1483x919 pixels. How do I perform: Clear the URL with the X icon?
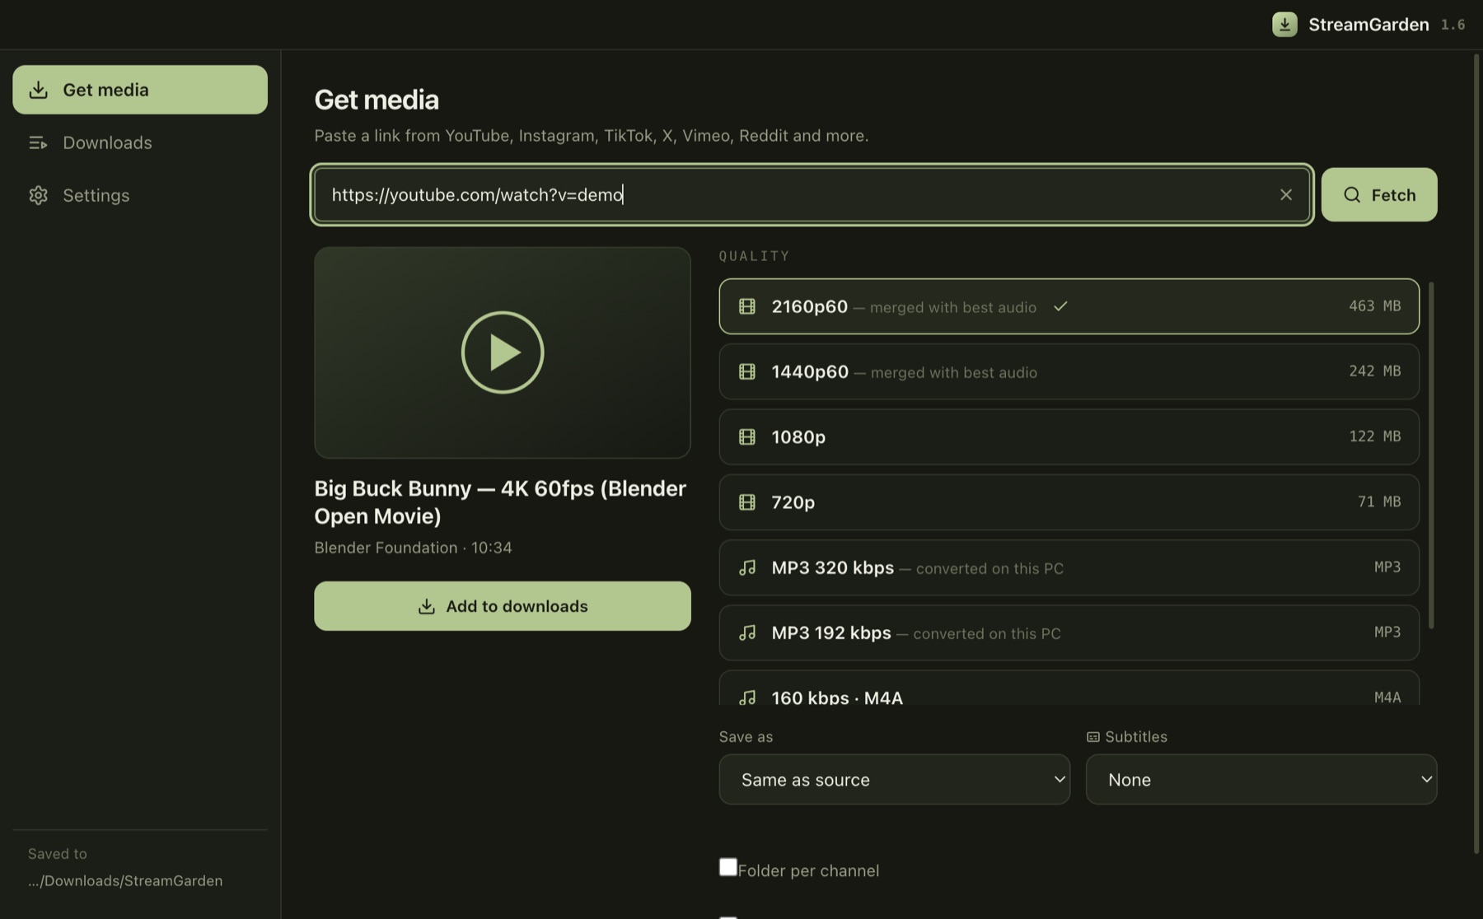pyautogui.click(x=1286, y=194)
